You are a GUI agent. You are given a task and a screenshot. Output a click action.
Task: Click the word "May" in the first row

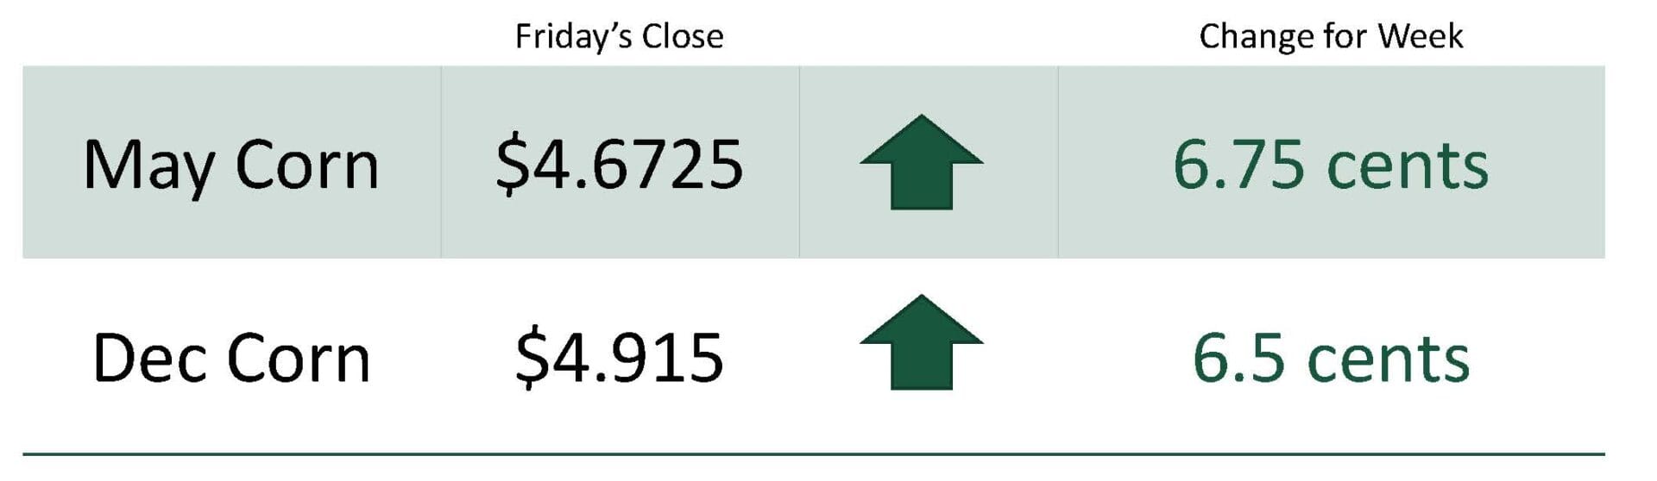click(147, 166)
